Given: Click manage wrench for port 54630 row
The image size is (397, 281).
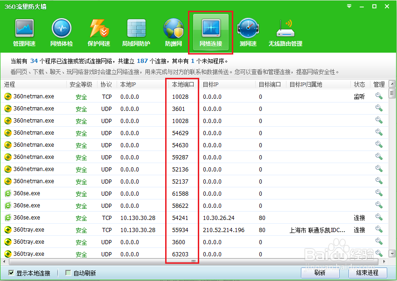Looking at the screenshot, I should [x=379, y=144].
